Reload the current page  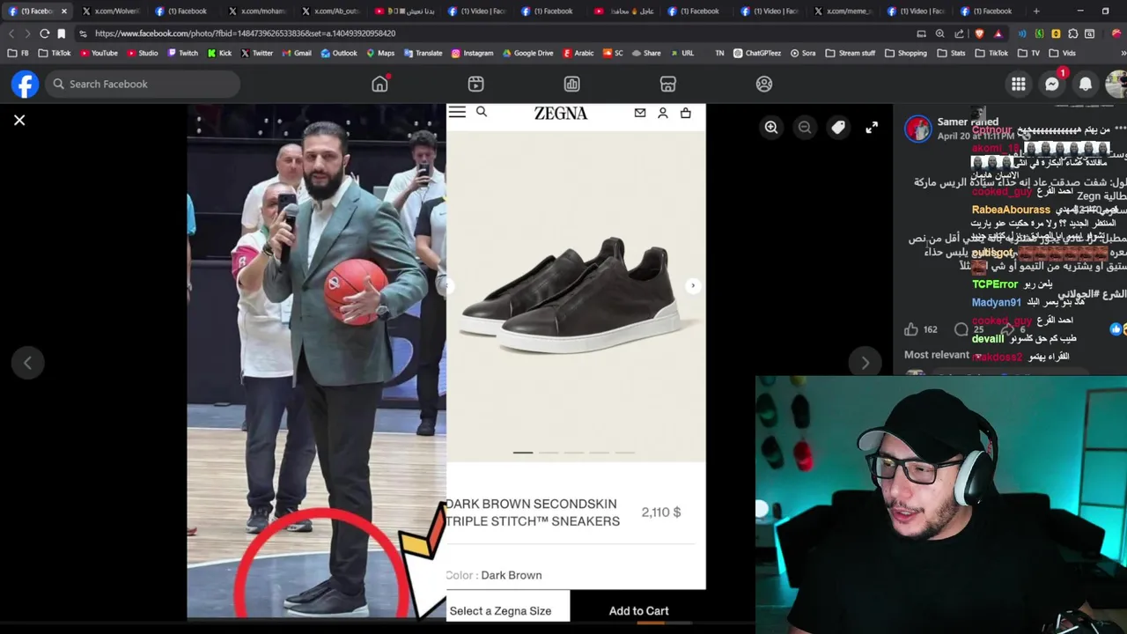click(44, 33)
